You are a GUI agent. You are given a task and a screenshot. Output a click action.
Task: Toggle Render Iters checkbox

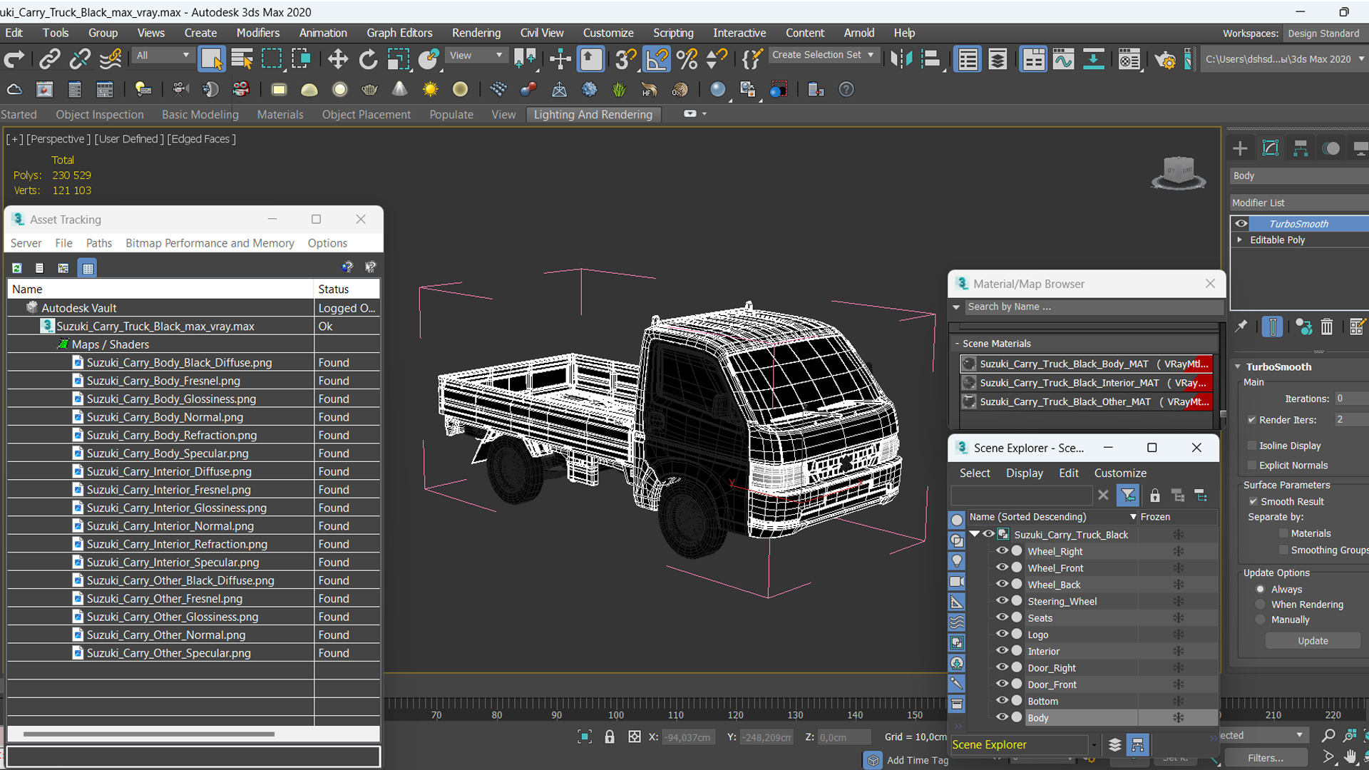tap(1251, 420)
